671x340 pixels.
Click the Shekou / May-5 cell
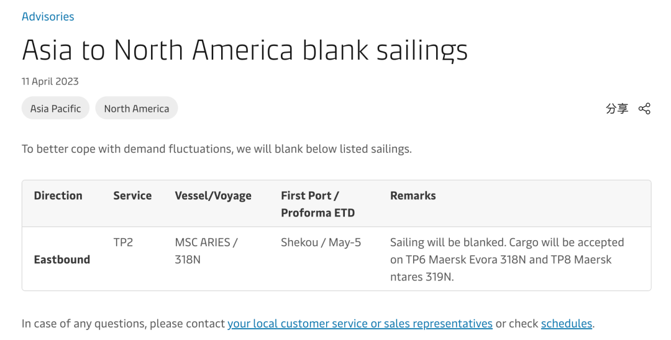coord(321,243)
